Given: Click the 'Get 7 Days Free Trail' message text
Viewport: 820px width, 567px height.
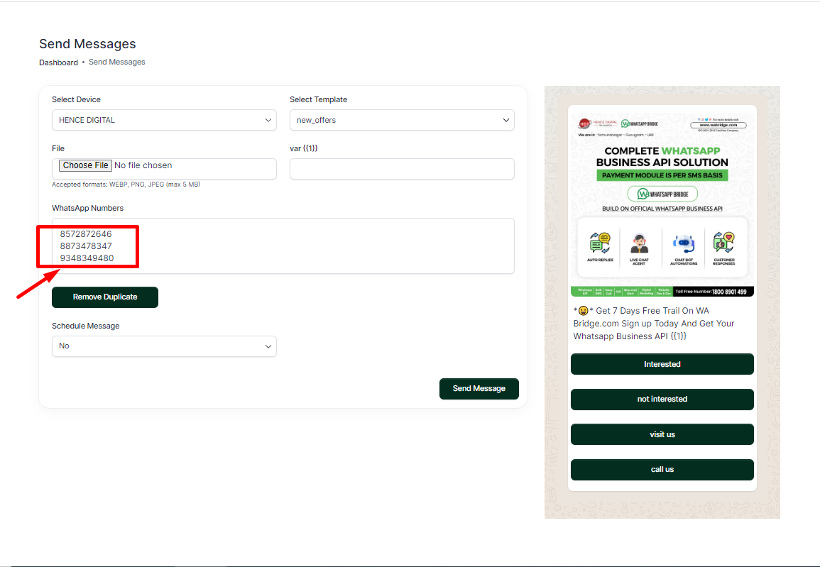Looking at the screenshot, I should tap(654, 324).
